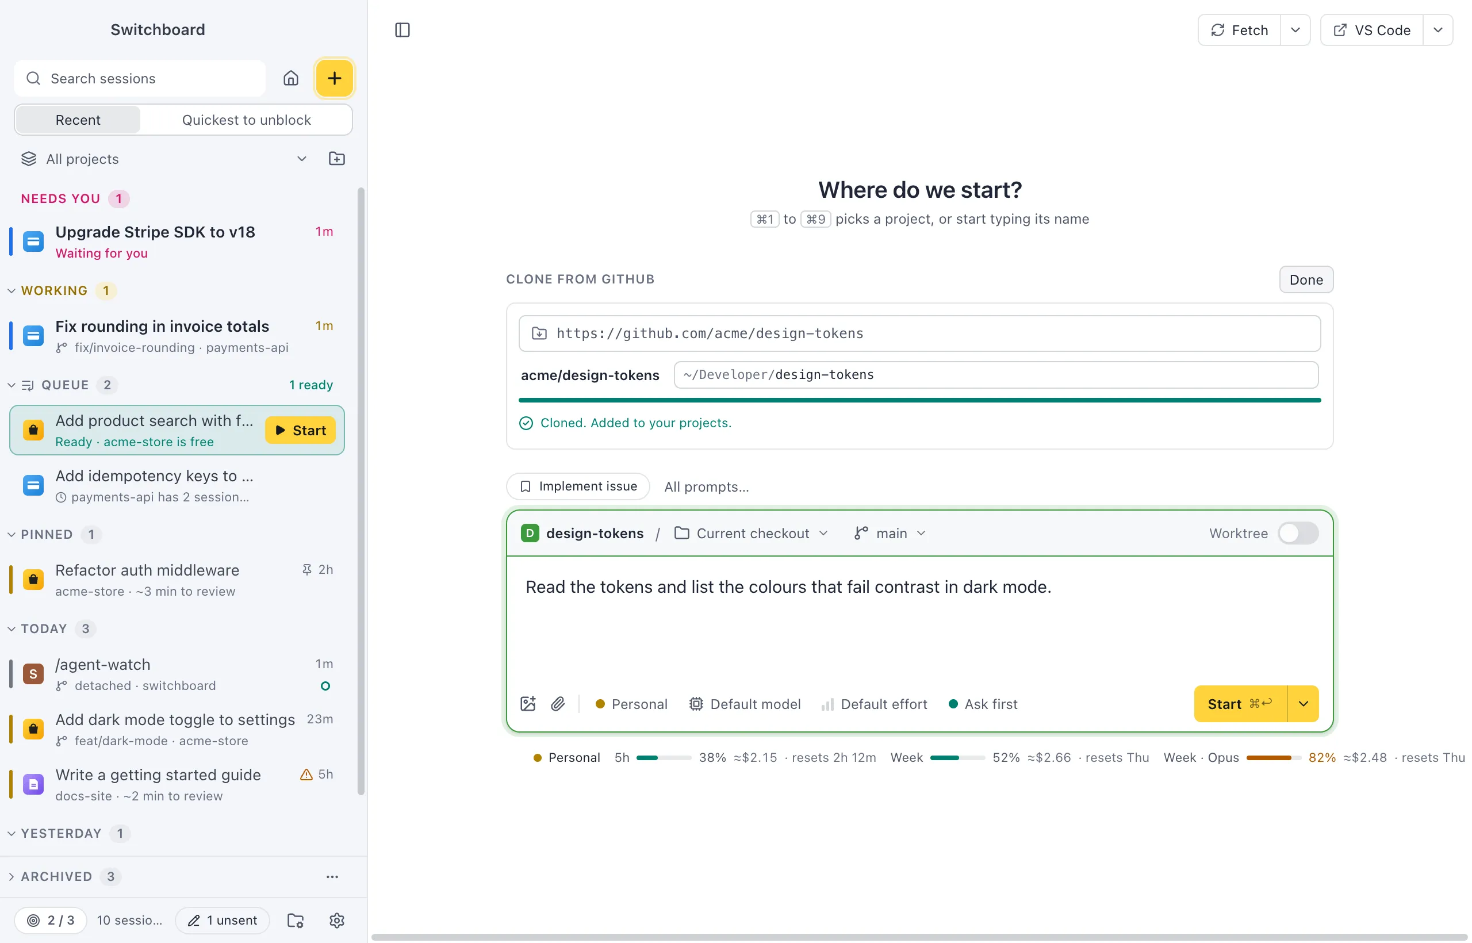Switch to Quickest to unblock tab
This screenshot has height=943, width=1472.
click(x=246, y=120)
